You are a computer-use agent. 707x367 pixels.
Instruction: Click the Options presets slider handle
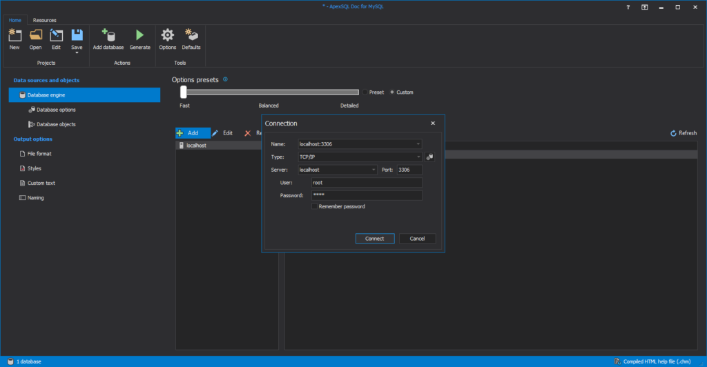click(184, 92)
